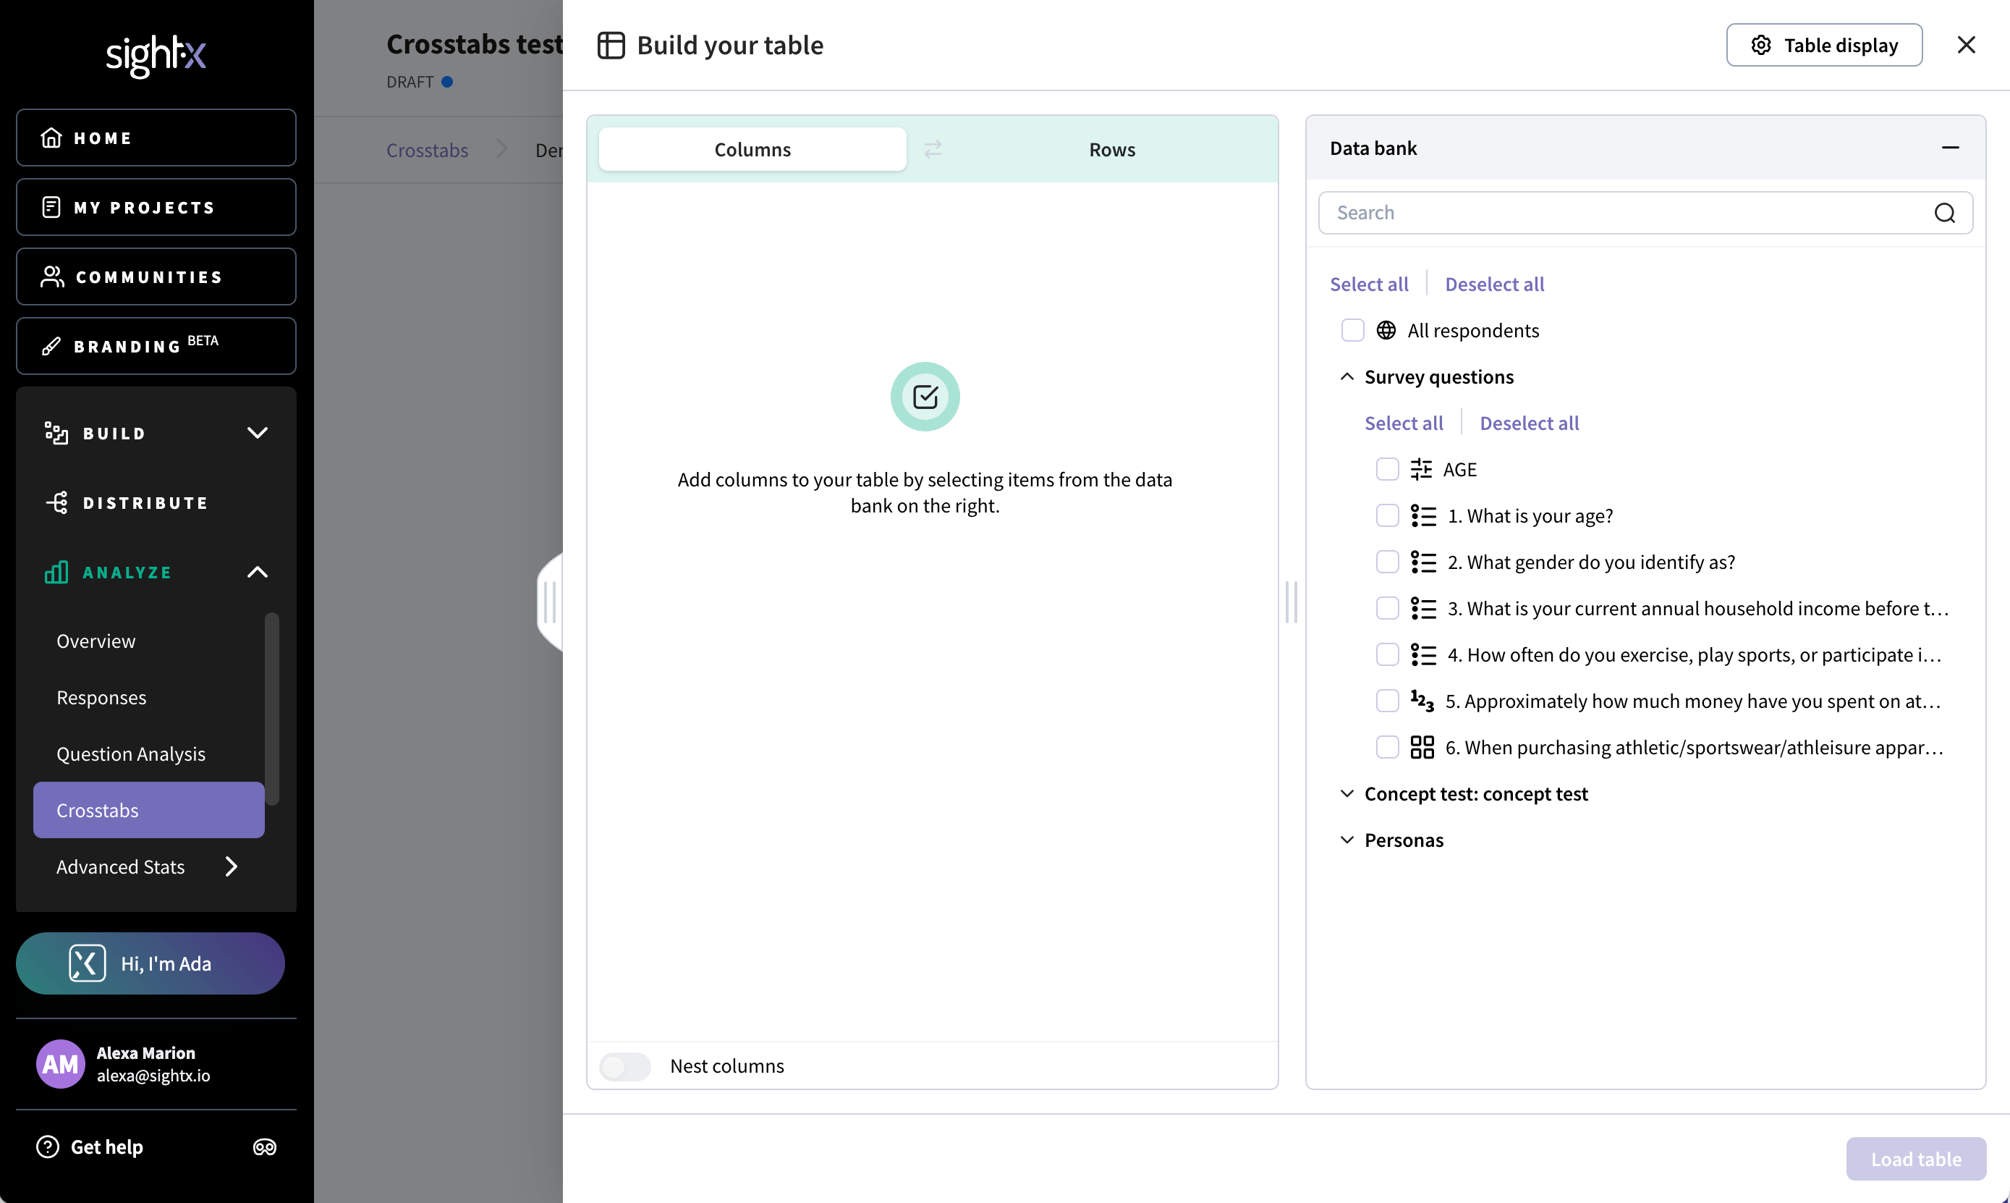This screenshot has width=2010, height=1203.
Task: Click the globe icon beside All respondents
Action: click(x=1386, y=331)
